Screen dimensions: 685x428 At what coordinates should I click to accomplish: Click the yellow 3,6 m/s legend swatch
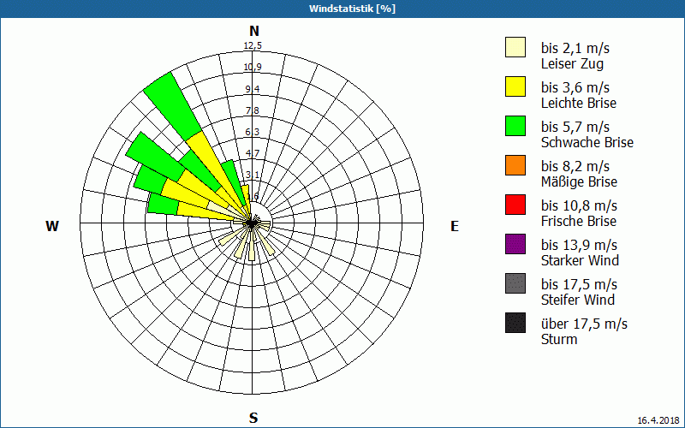pos(515,86)
